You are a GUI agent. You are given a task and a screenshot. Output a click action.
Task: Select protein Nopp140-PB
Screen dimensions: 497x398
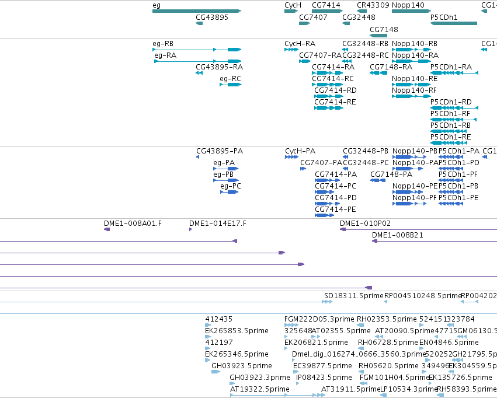pyautogui.click(x=415, y=151)
